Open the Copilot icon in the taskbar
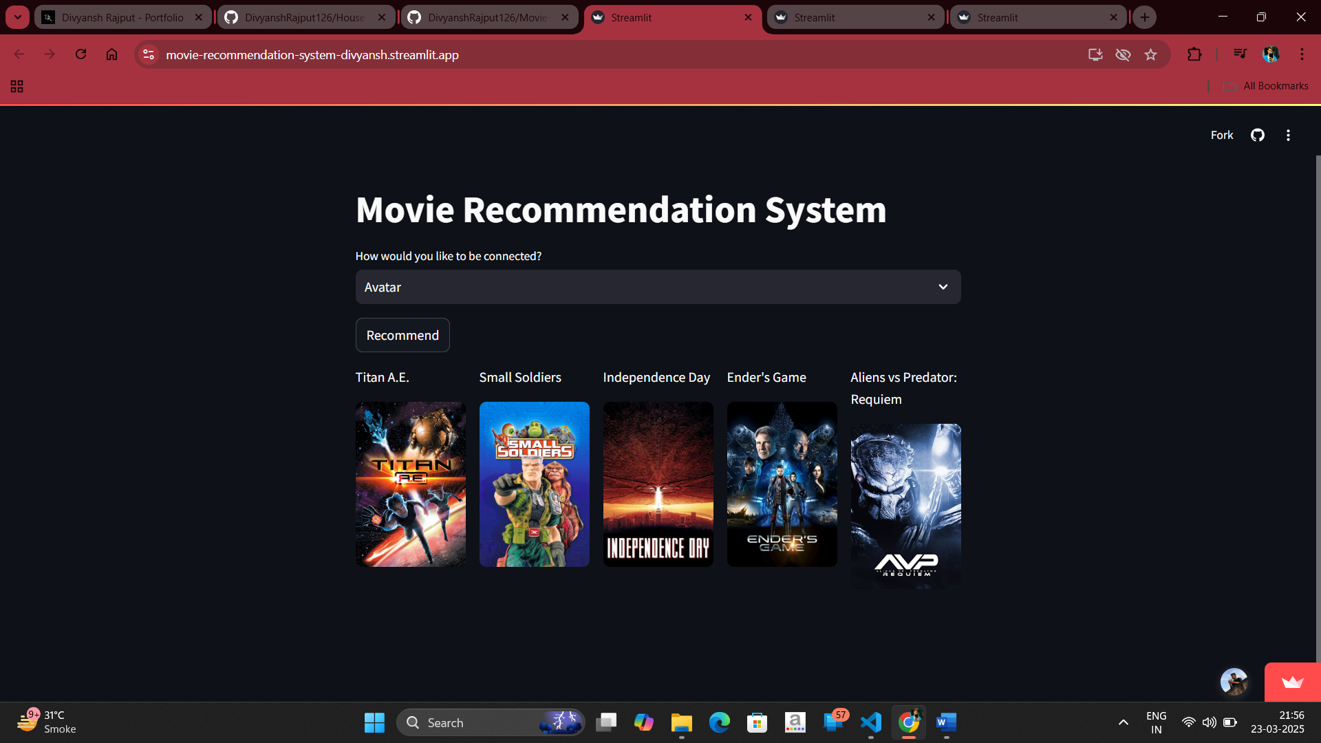 [644, 722]
